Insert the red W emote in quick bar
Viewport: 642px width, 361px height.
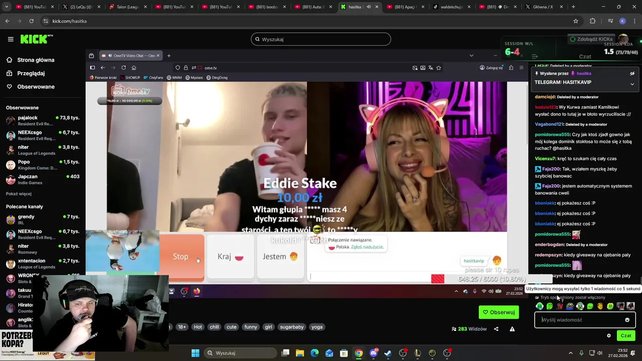pyautogui.click(x=560, y=306)
